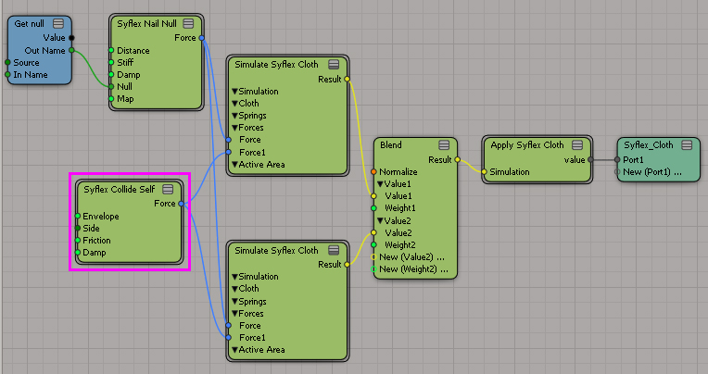Select the Get null node title

30,23
